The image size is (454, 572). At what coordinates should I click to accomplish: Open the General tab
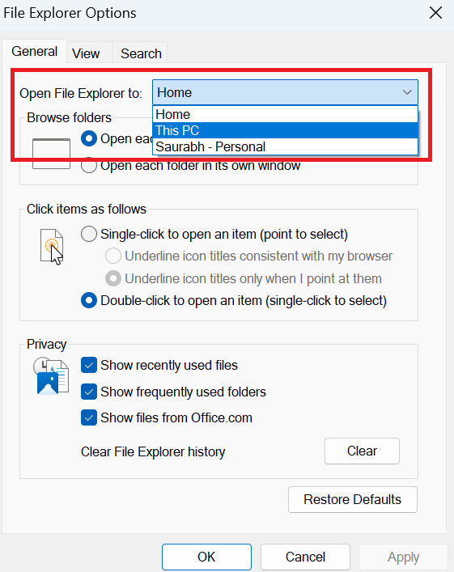coord(34,52)
